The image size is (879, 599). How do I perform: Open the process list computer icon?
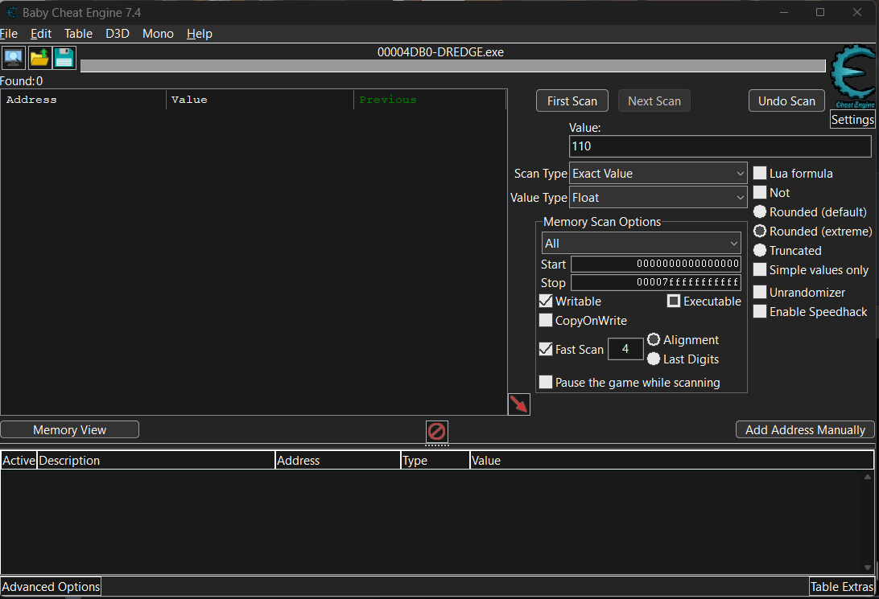click(13, 58)
